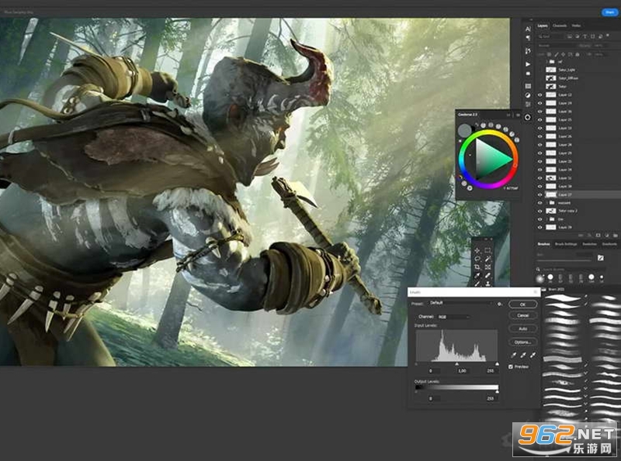This screenshot has width=621, height=461.
Task: Select the Magic Wand tool
Action: (487, 259)
